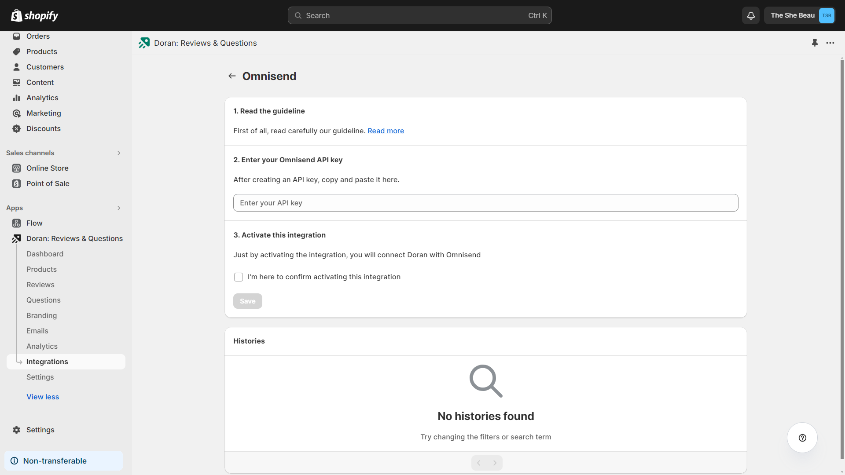Click the Analytics bar chart icon
Image resolution: width=845 pixels, height=475 pixels.
[x=17, y=98]
